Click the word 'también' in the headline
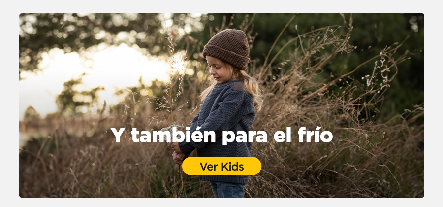The image size is (443, 207). tap(173, 136)
